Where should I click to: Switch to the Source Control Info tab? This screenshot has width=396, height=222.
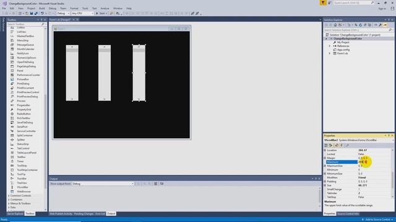[348, 214]
